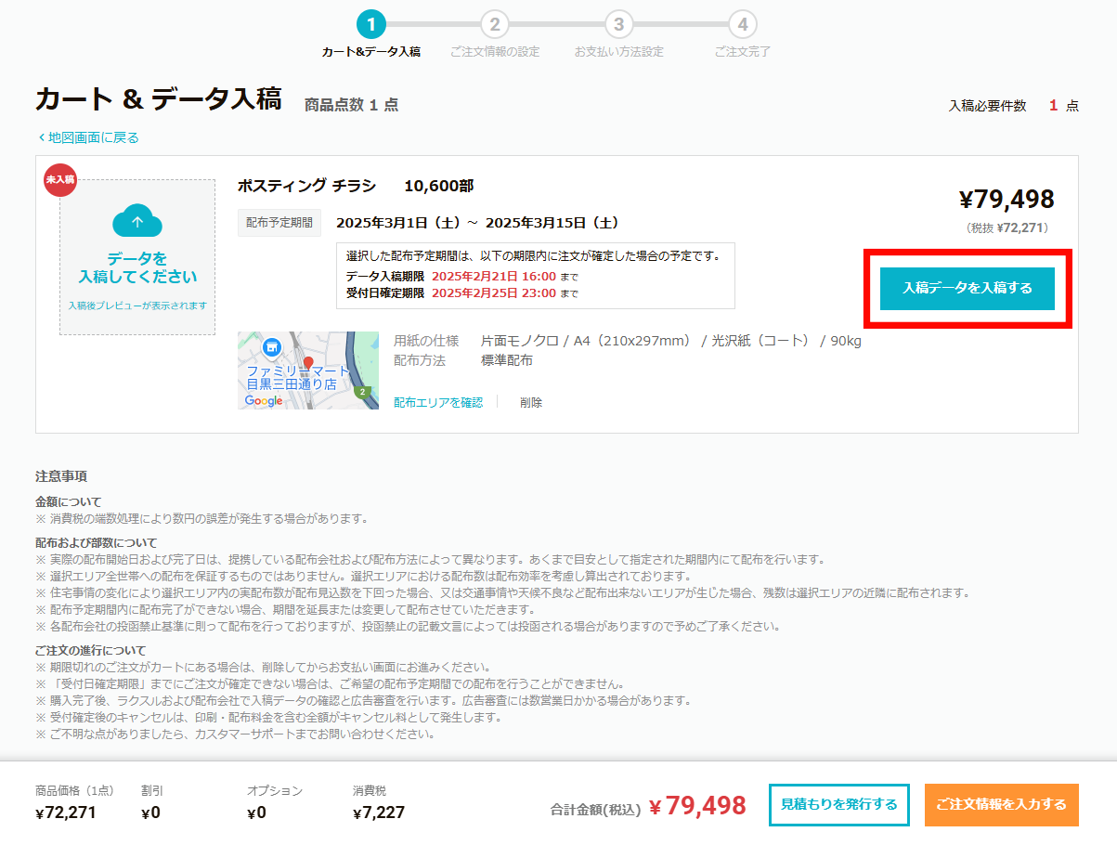Open the Google map thumbnail
The image size is (1117, 845).
pyautogui.click(x=308, y=370)
